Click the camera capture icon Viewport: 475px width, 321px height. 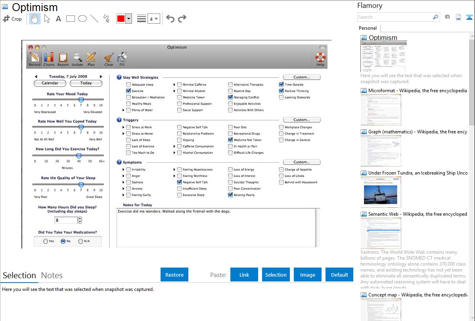point(447,17)
